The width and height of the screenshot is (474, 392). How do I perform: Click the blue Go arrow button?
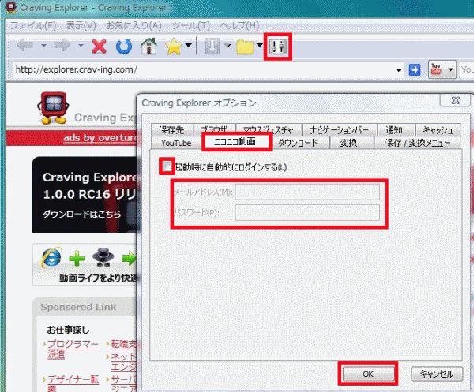(415, 69)
